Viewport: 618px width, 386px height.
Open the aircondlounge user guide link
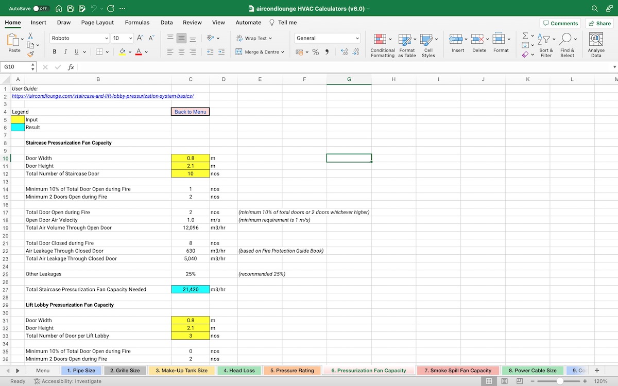(x=102, y=96)
